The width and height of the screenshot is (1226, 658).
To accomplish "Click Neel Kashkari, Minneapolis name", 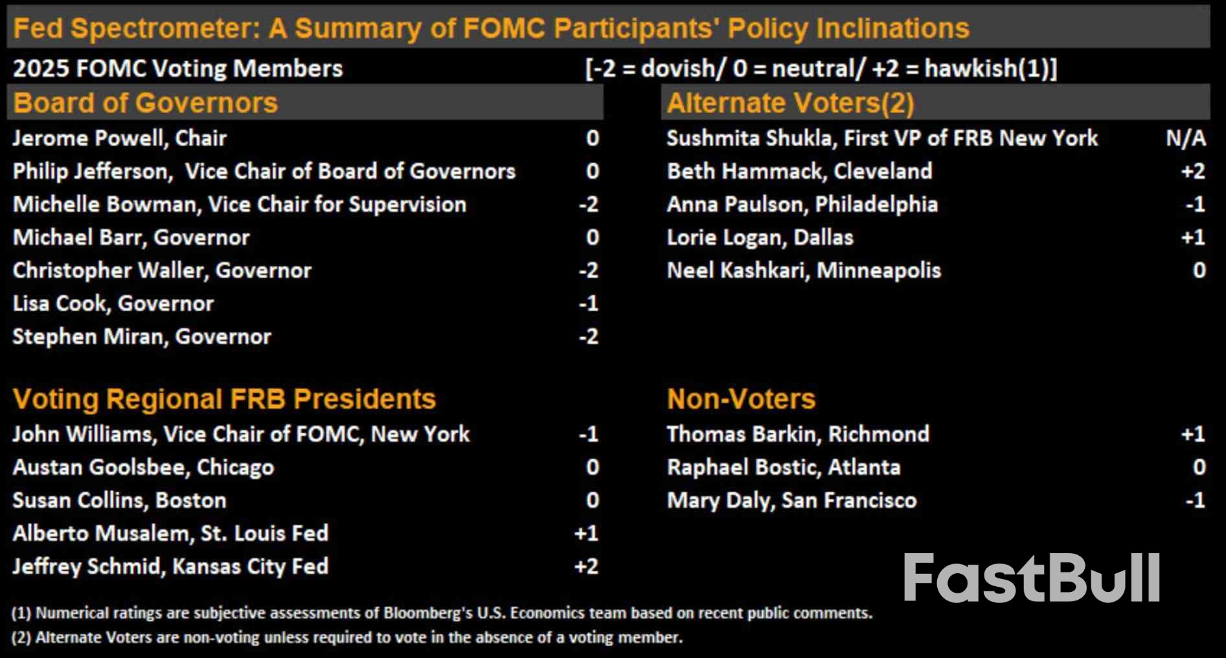I will click(x=804, y=270).
